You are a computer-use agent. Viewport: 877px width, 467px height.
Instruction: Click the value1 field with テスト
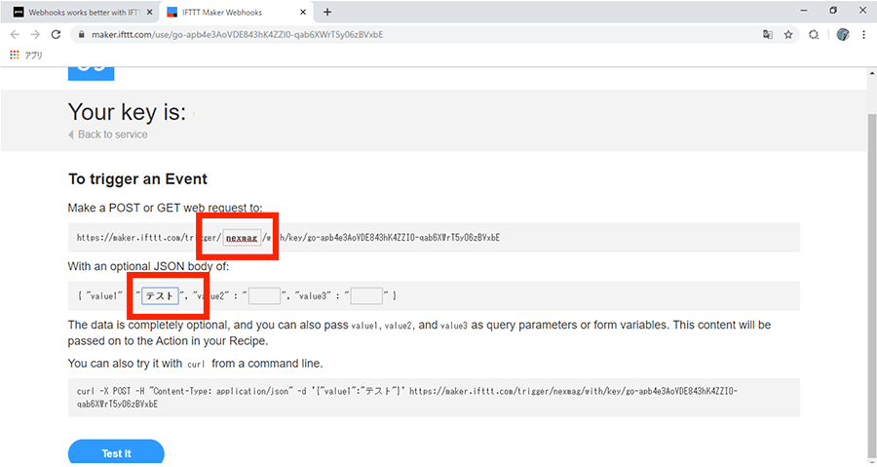point(160,295)
